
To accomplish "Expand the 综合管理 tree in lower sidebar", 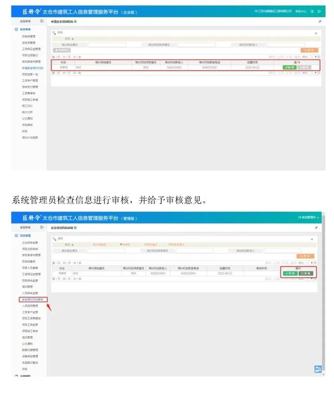I will tap(25, 235).
